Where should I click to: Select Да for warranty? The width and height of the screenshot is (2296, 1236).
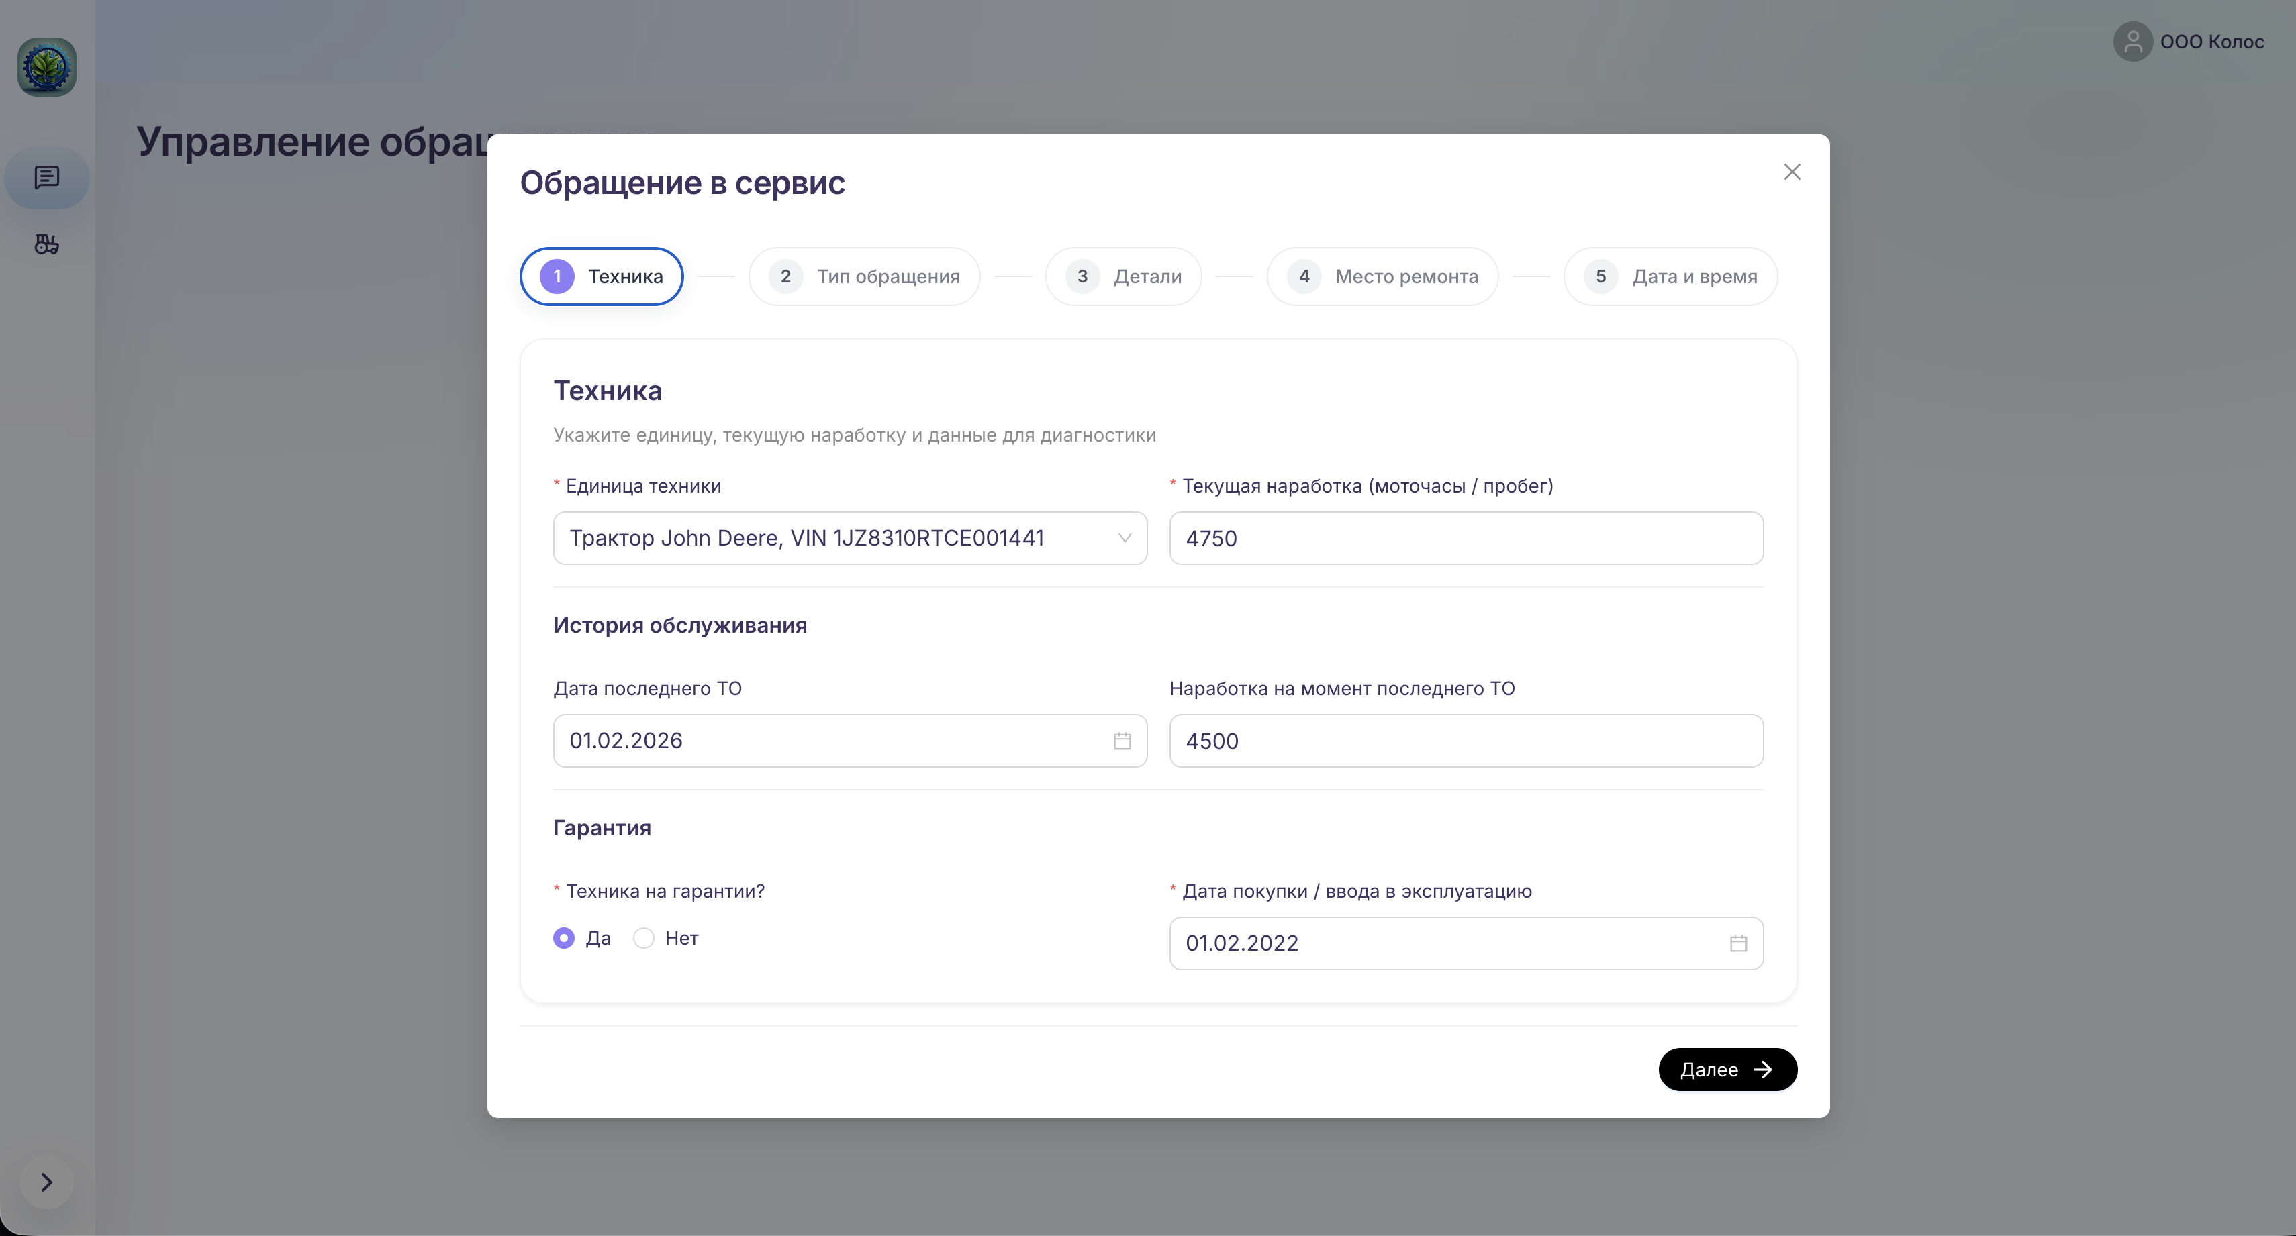pos(563,937)
